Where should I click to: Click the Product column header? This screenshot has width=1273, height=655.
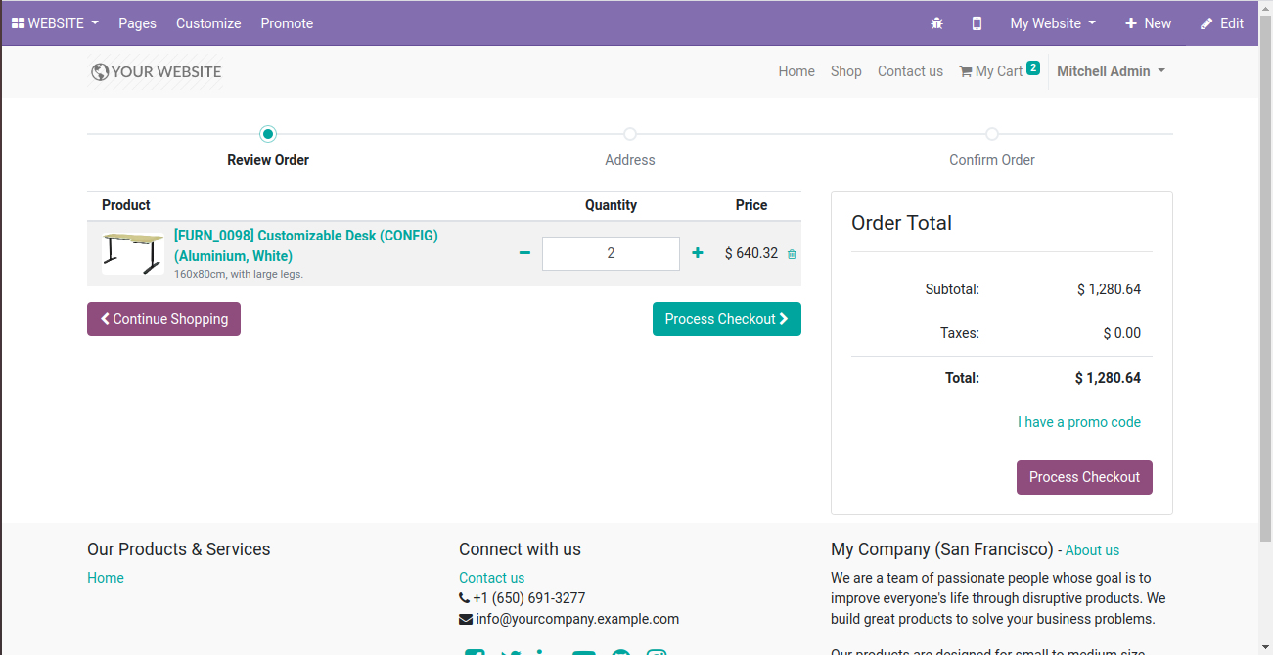[126, 205]
